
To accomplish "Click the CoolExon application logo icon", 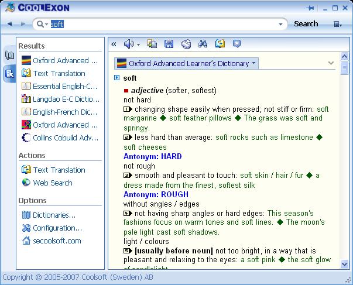I will (x=10, y=8).
